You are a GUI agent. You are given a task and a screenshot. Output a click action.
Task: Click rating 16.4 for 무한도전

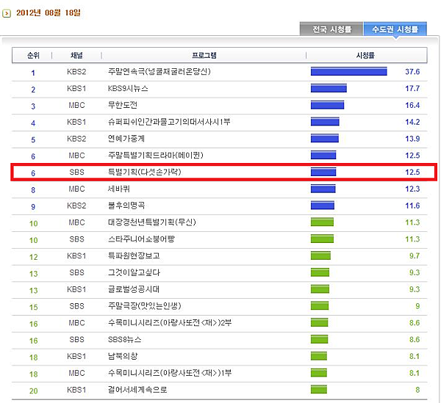412,105
